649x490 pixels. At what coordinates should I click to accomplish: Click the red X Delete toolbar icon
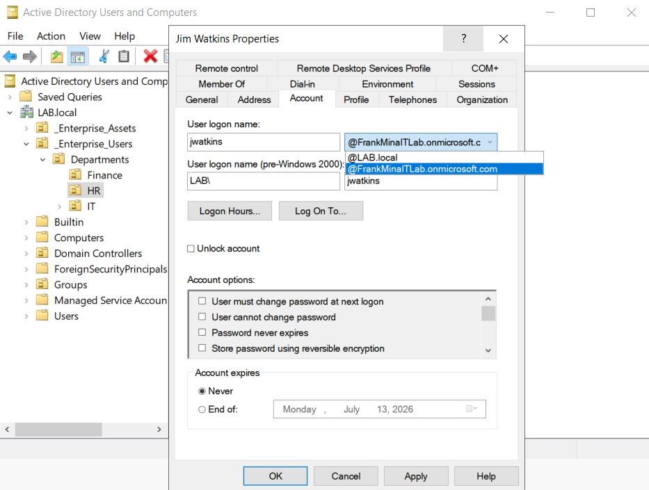click(150, 56)
